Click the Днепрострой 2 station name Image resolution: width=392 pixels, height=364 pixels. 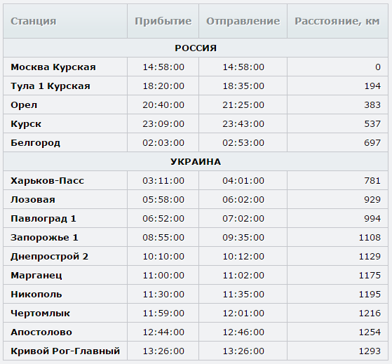click(49, 257)
